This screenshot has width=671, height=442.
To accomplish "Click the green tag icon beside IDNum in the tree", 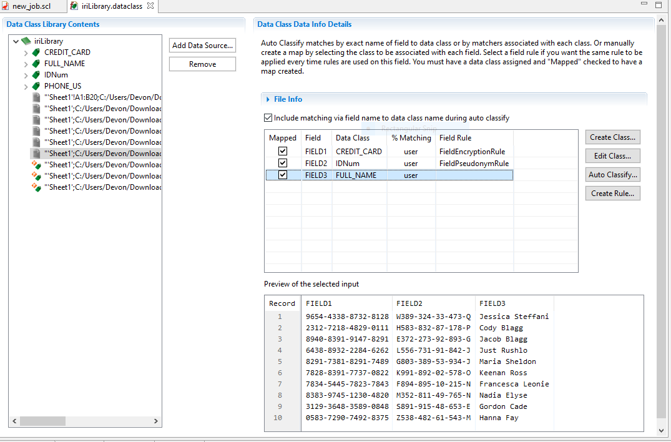I will tap(36, 75).
